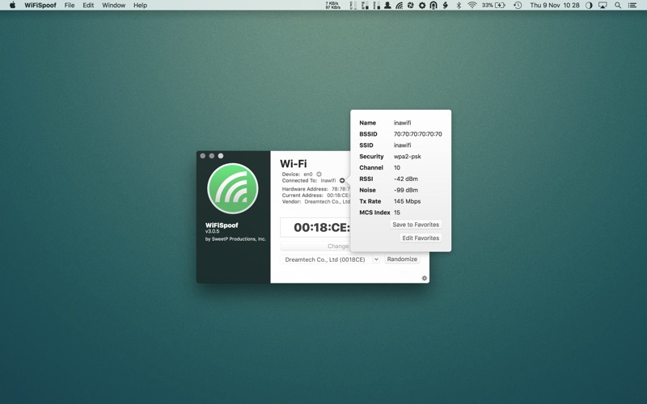Click the arrow icon next to inawifi

point(342,181)
